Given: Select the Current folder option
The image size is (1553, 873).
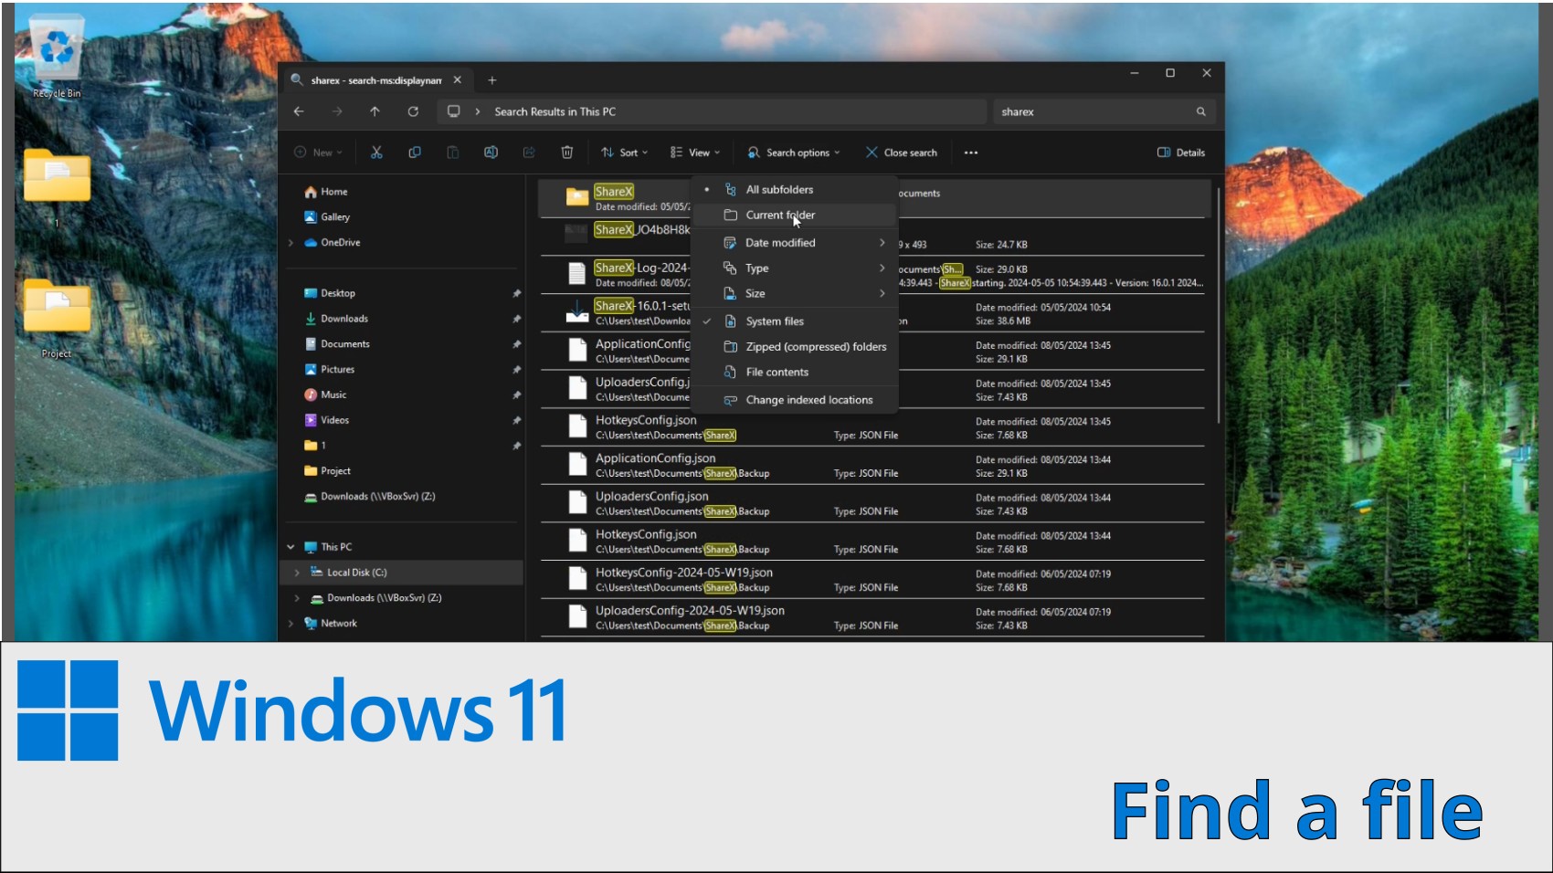Looking at the screenshot, I should tap(779, 216).
